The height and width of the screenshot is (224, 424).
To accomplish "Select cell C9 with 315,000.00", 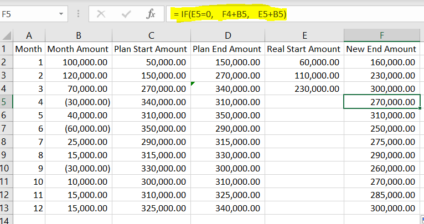I will coord(151,155).
